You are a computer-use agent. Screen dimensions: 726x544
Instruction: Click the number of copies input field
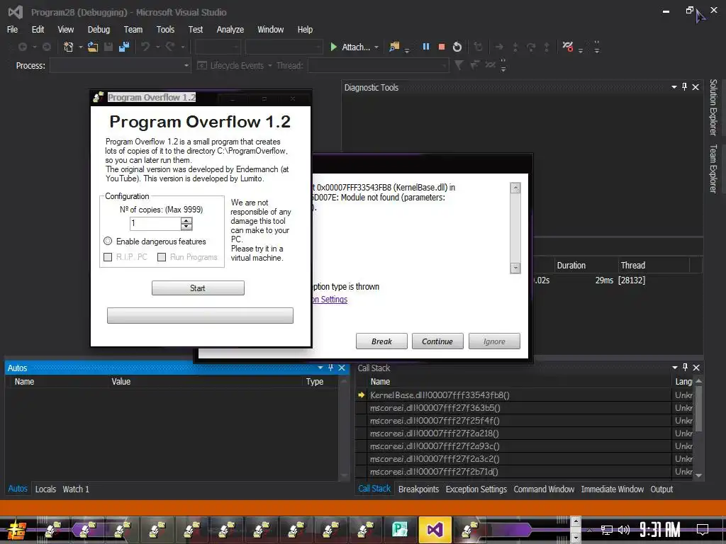click(155, 223)
